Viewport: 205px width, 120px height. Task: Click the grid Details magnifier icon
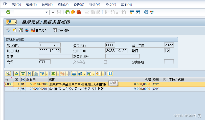click(8, 74)
